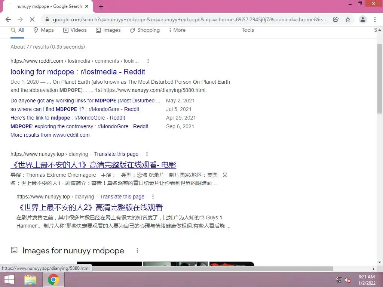
Task: Open options for reddit.com result
Action: tap(148, 61)
